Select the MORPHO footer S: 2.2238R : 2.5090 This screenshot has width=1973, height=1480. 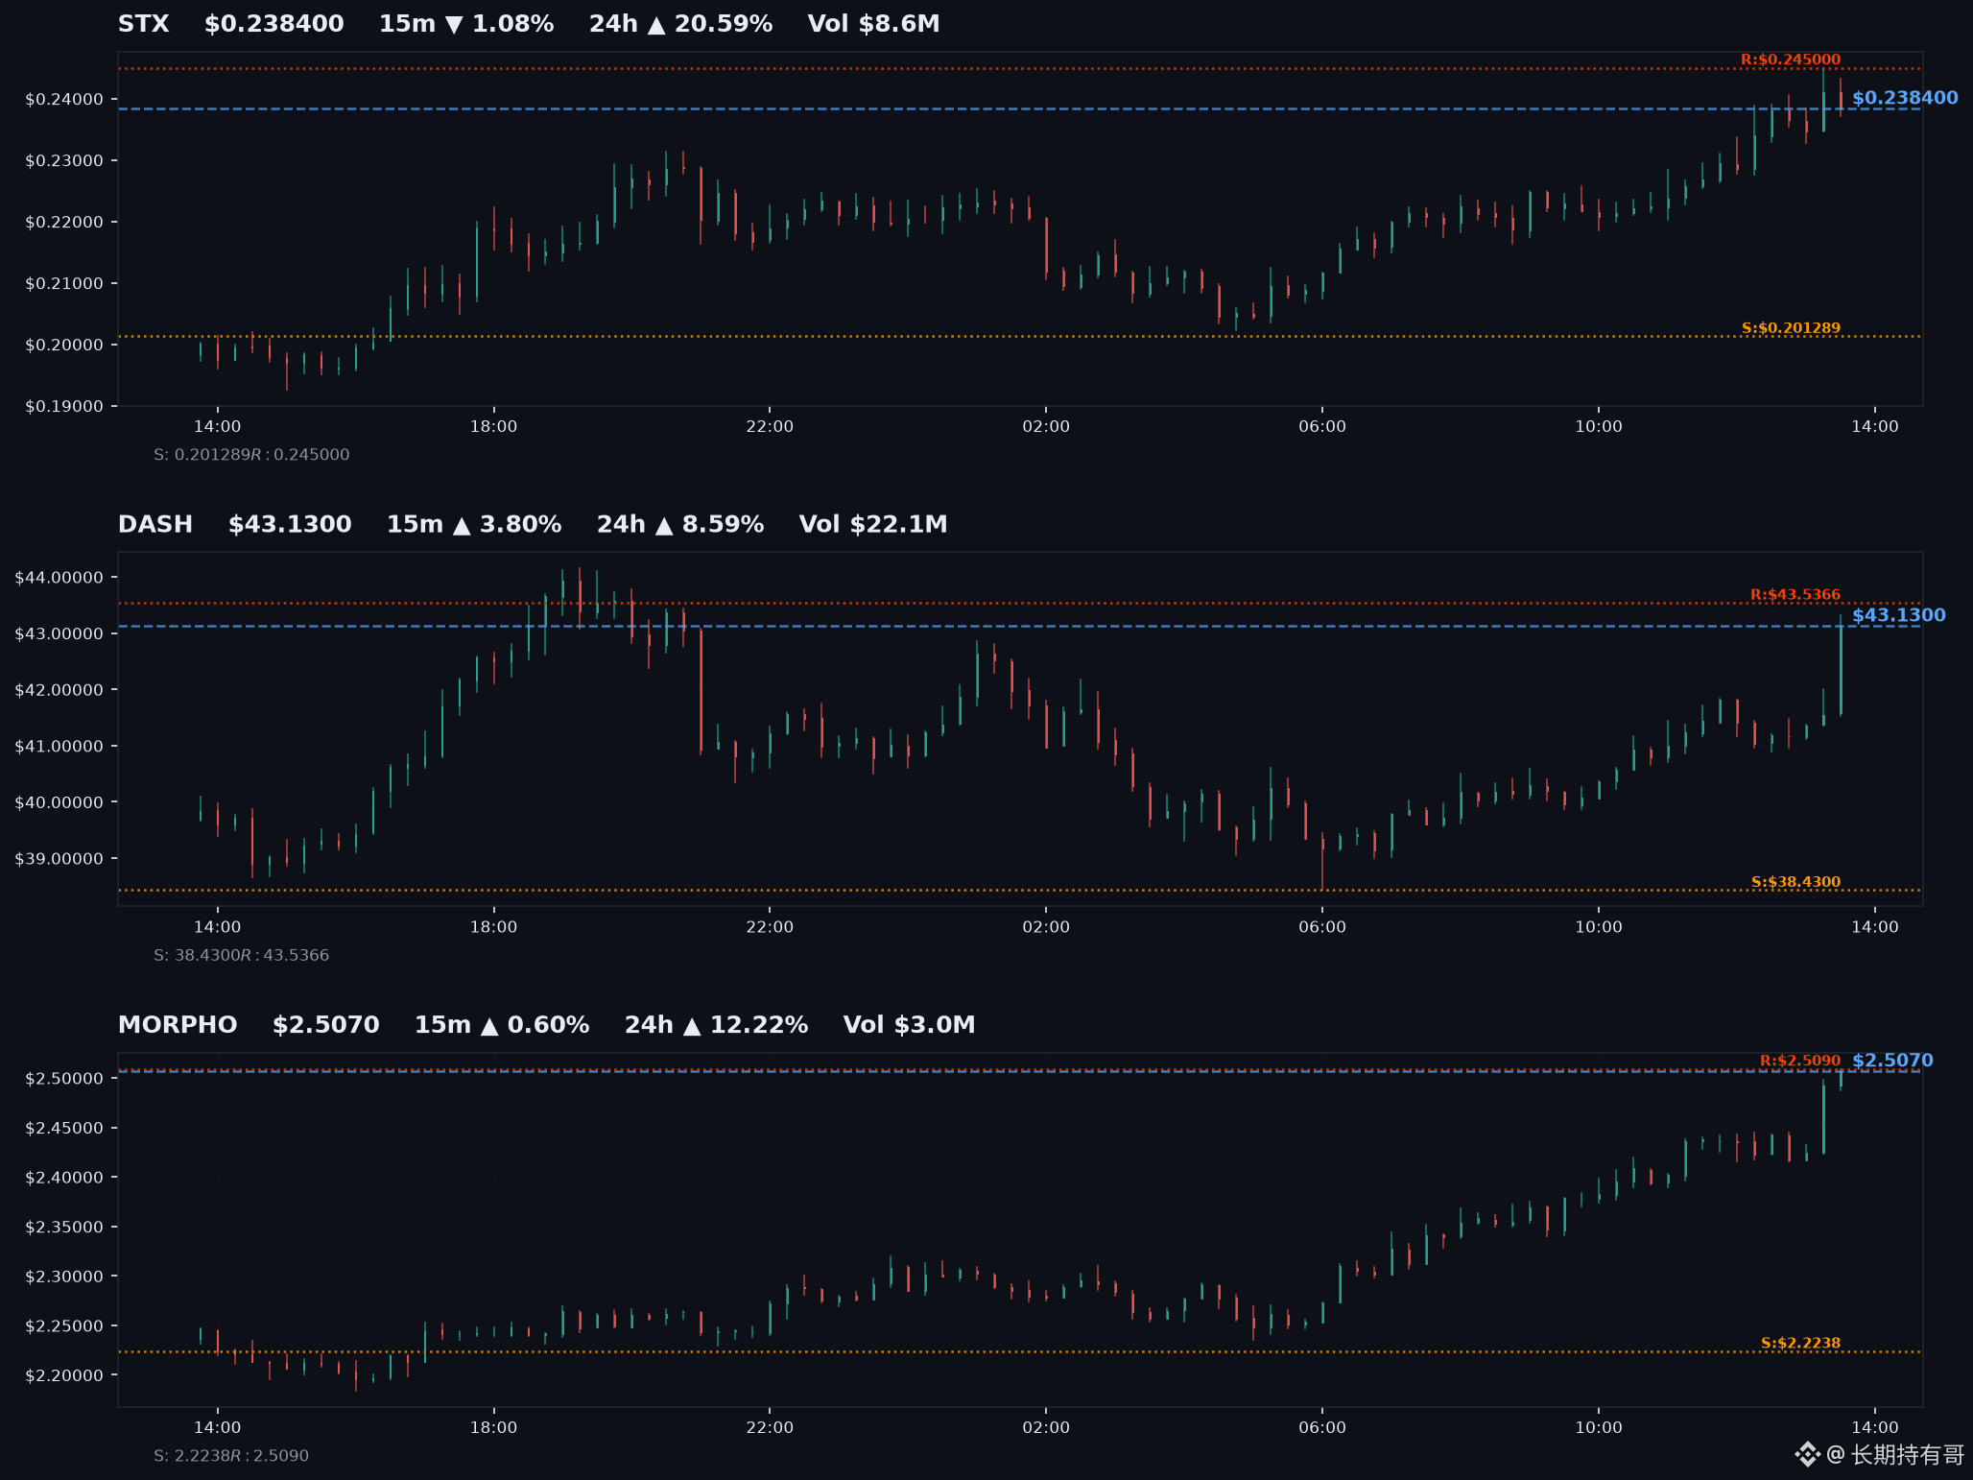[231, 1456]
